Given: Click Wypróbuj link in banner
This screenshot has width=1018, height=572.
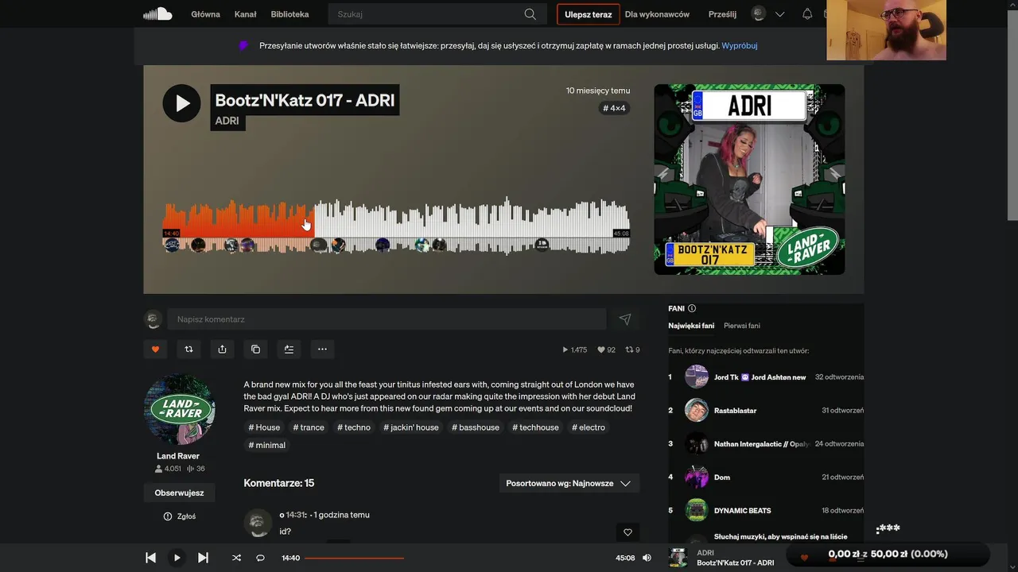Looking at the screenshot, I should coord(740,46).
